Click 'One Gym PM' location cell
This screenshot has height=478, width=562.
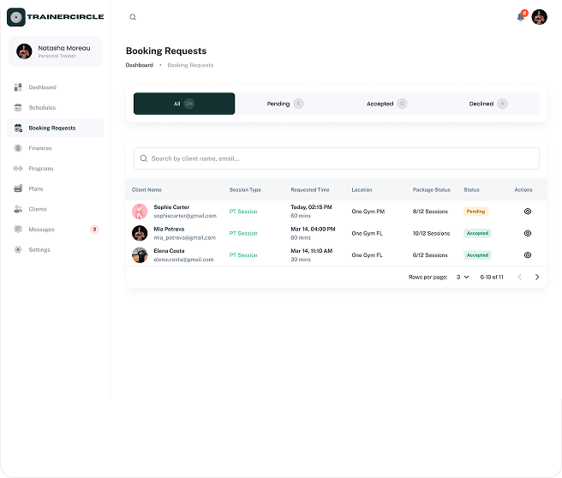(368, 212)
